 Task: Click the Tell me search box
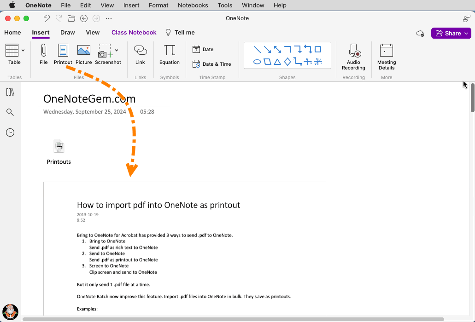coord(180,32)
